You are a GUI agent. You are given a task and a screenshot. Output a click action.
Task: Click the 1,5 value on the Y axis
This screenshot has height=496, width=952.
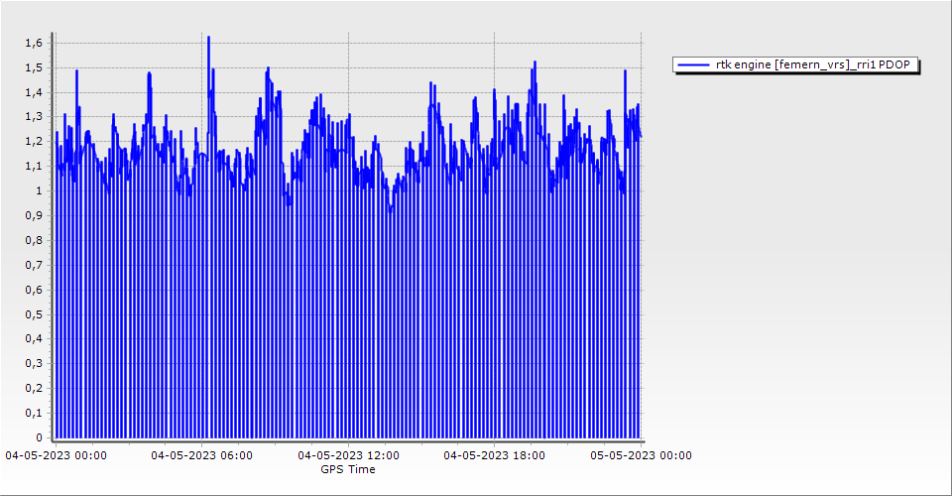point(34,68)
